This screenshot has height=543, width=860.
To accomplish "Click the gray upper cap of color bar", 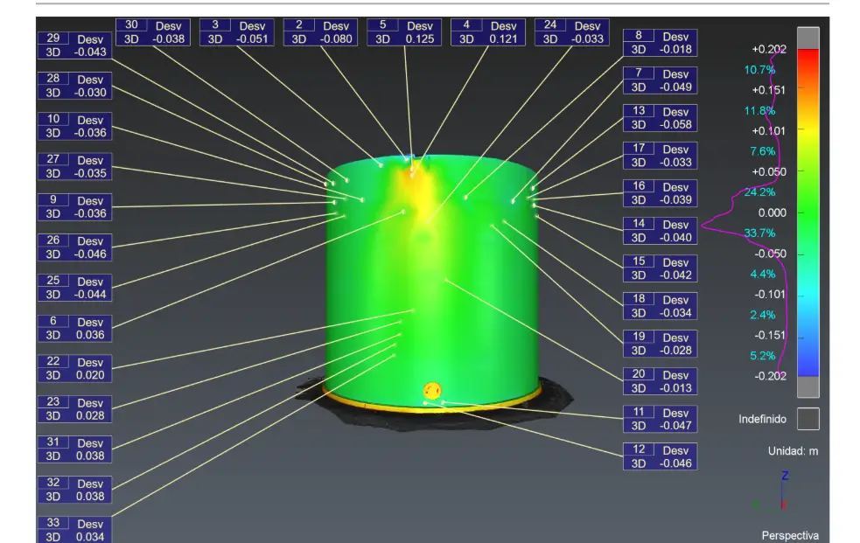I will pos(808,37).
